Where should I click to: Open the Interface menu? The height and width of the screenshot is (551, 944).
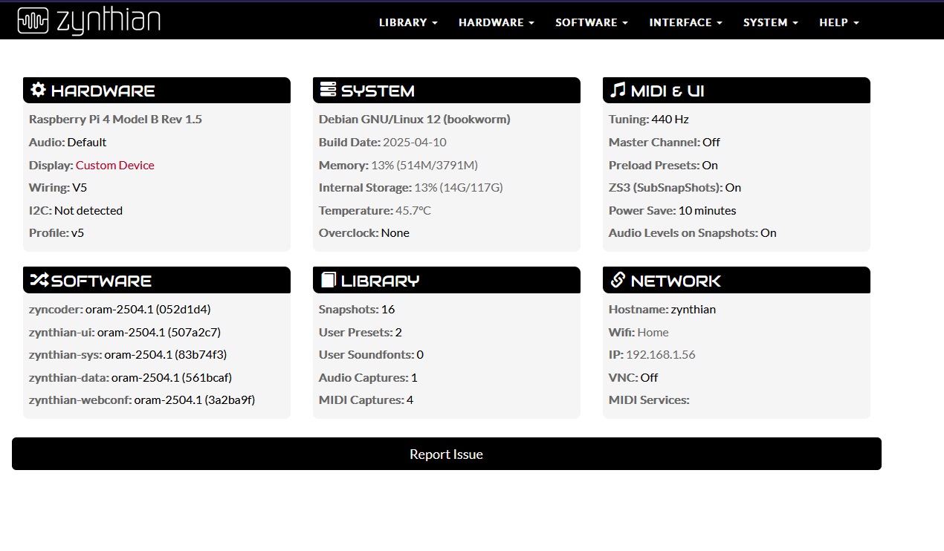[x=685, y=22]
